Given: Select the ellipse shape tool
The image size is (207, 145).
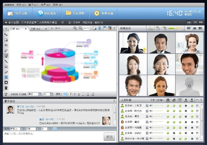Looking at the screenshot, I should point(6,66).
